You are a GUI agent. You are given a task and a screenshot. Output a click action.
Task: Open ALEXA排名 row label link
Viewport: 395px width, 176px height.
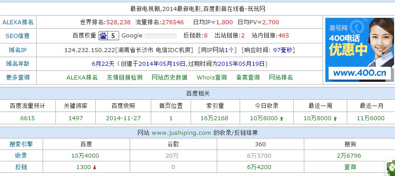pos(18,22)
